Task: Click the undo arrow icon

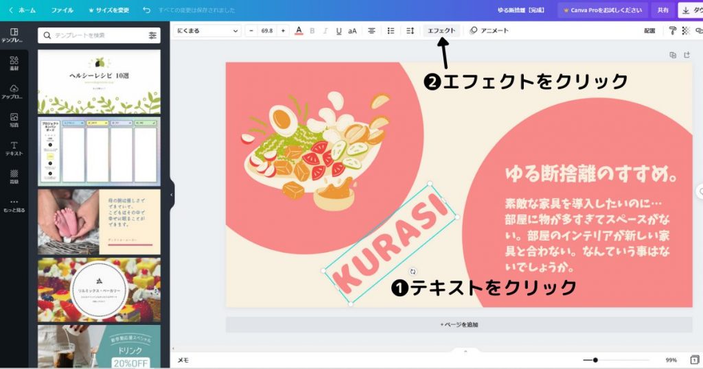Action: coord(146,10)
